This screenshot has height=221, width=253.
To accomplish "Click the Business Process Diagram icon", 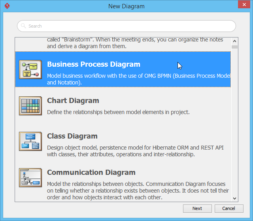I will tap(30, 69).
